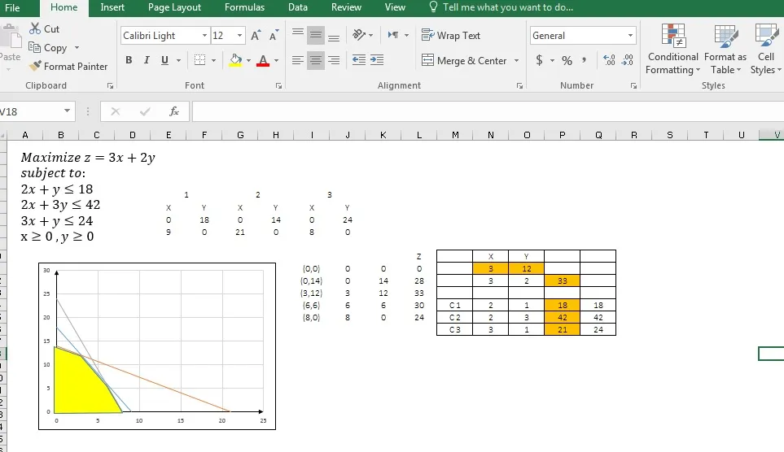Viewport: 784px width, 452px height.
Task: Select orange cell containing 33
Action: [563, 280]
